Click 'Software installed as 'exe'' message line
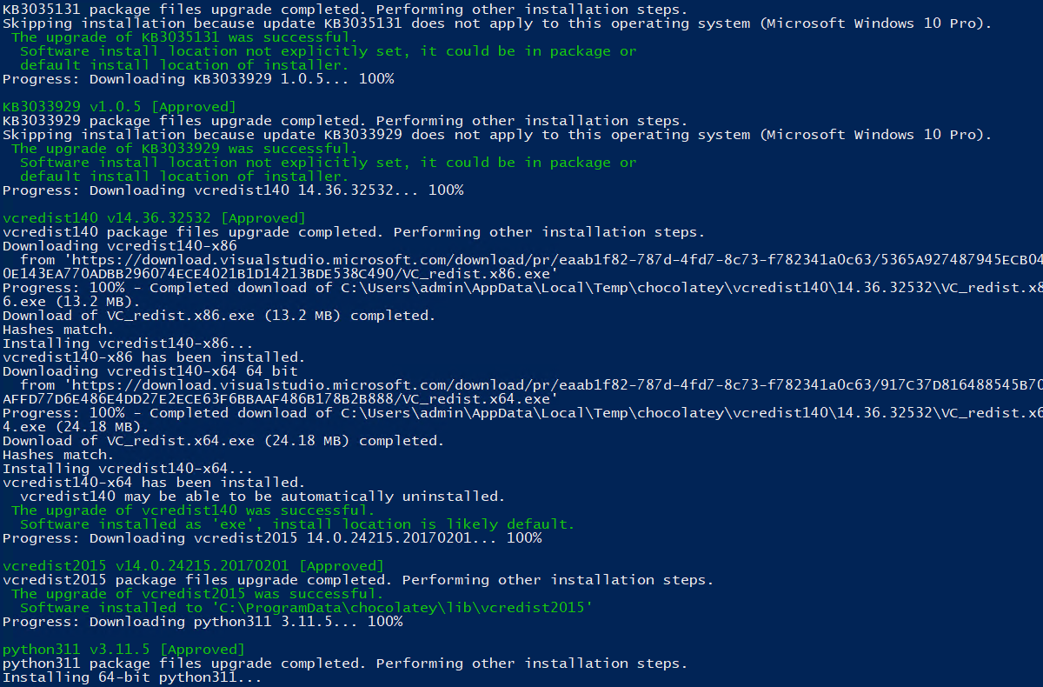The image size is (1043, 687). click(x=297, y=524)
